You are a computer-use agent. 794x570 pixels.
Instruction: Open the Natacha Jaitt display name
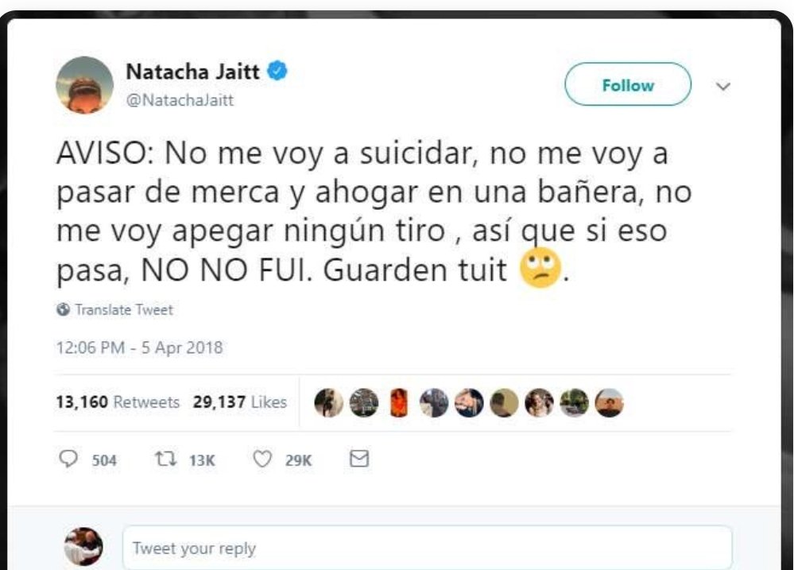pyautogui.click(x=192, y=72)
